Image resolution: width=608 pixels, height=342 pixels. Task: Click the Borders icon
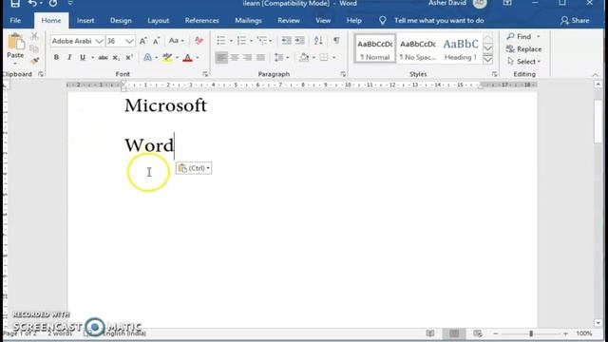pyautogui.click(x=324, y=58)
